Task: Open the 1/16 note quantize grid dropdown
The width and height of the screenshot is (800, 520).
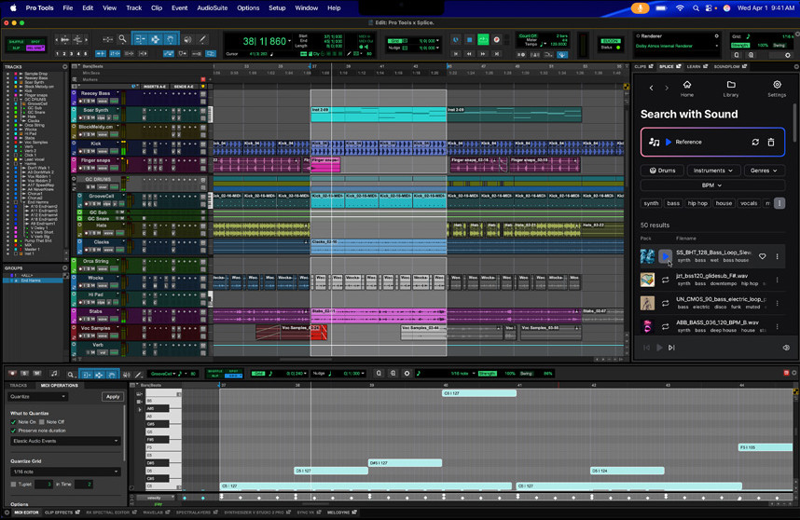Action: [x=65, y=472]
